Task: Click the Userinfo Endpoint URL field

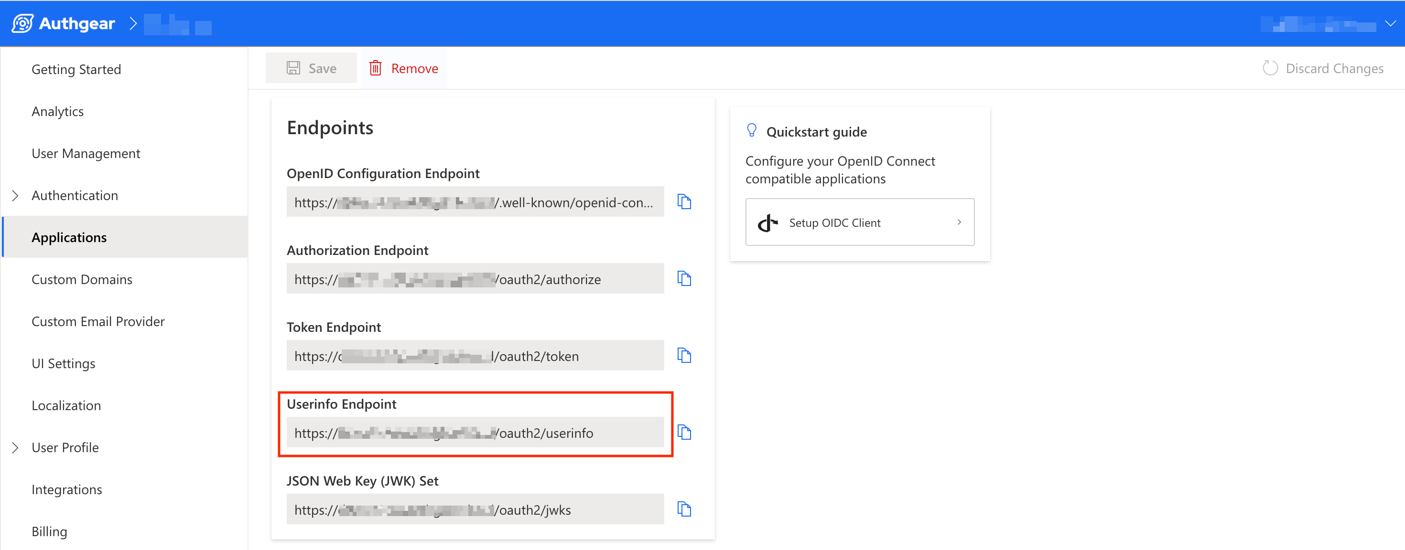Action: [475, 433]
